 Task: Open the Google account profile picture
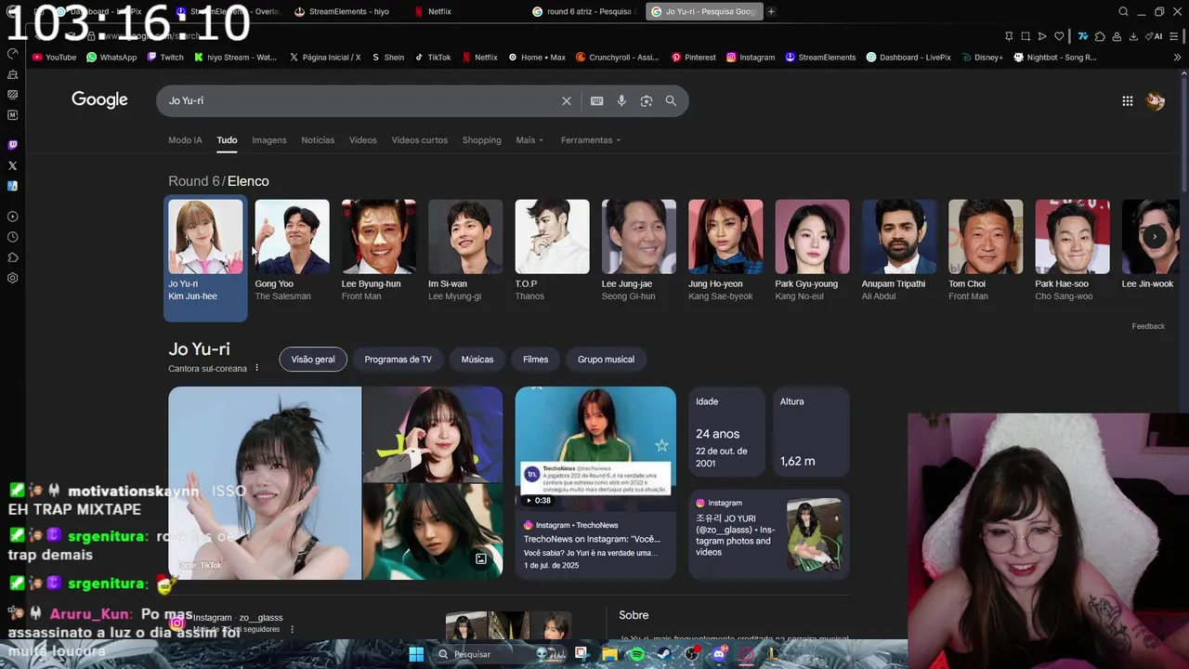(x=1156, y=101)
